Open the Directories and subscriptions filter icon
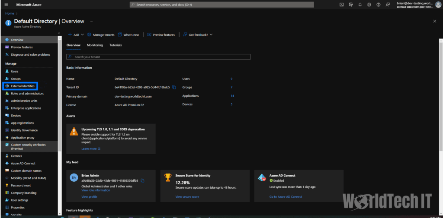The image size is (443, 218). 351,5
